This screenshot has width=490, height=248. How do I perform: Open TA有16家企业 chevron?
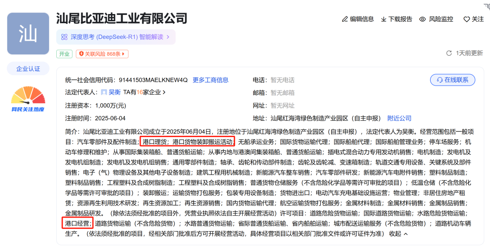tap(164, 92)
